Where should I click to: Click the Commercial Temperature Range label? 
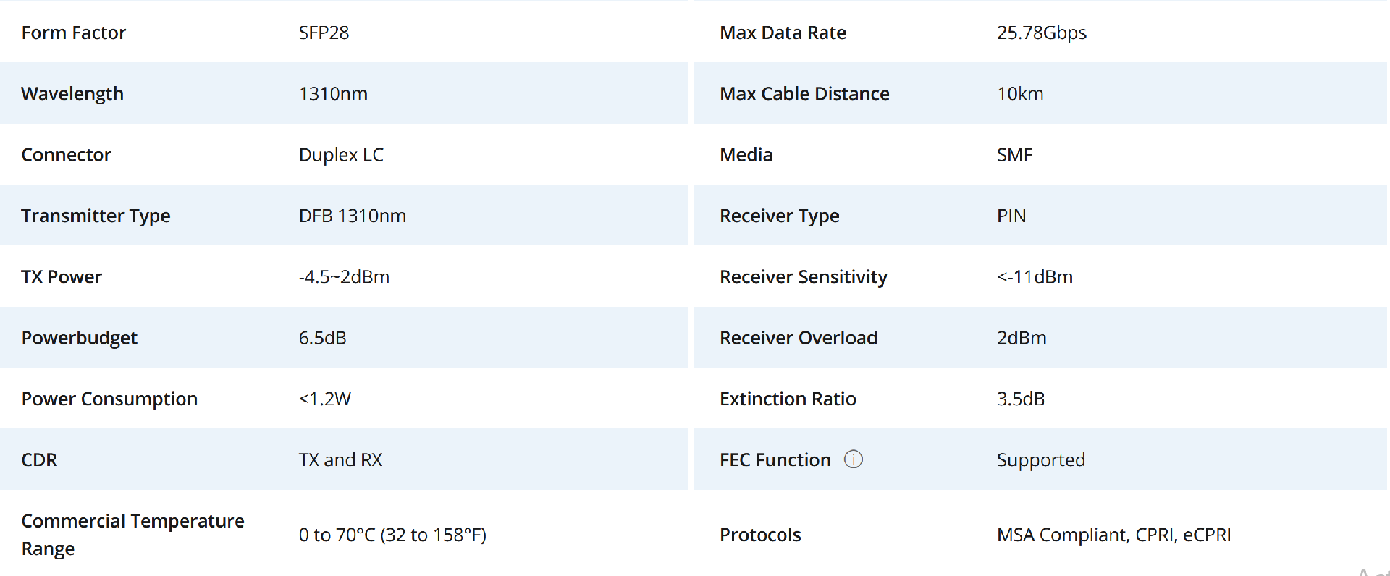click(x=133, y=535)
